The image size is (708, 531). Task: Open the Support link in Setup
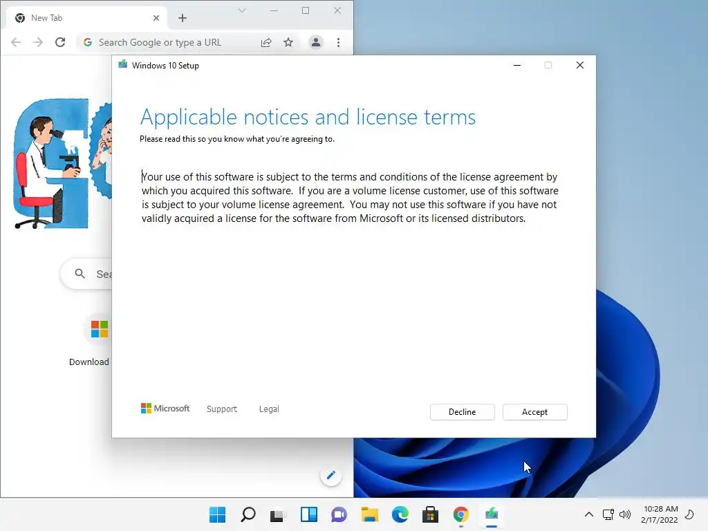[x=222, y=409]
